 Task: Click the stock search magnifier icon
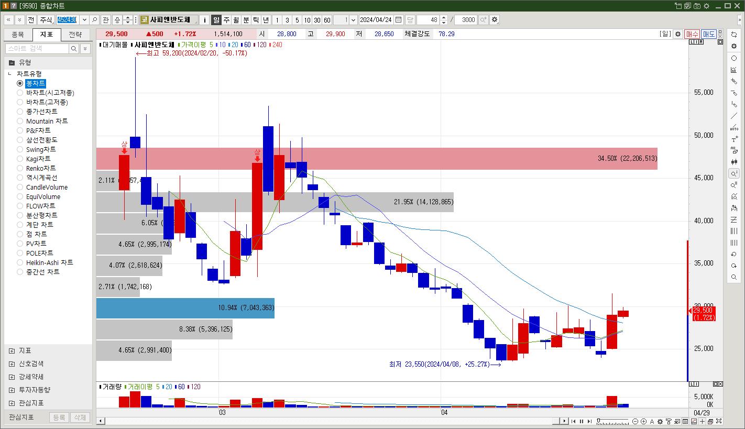click(95, 20)
